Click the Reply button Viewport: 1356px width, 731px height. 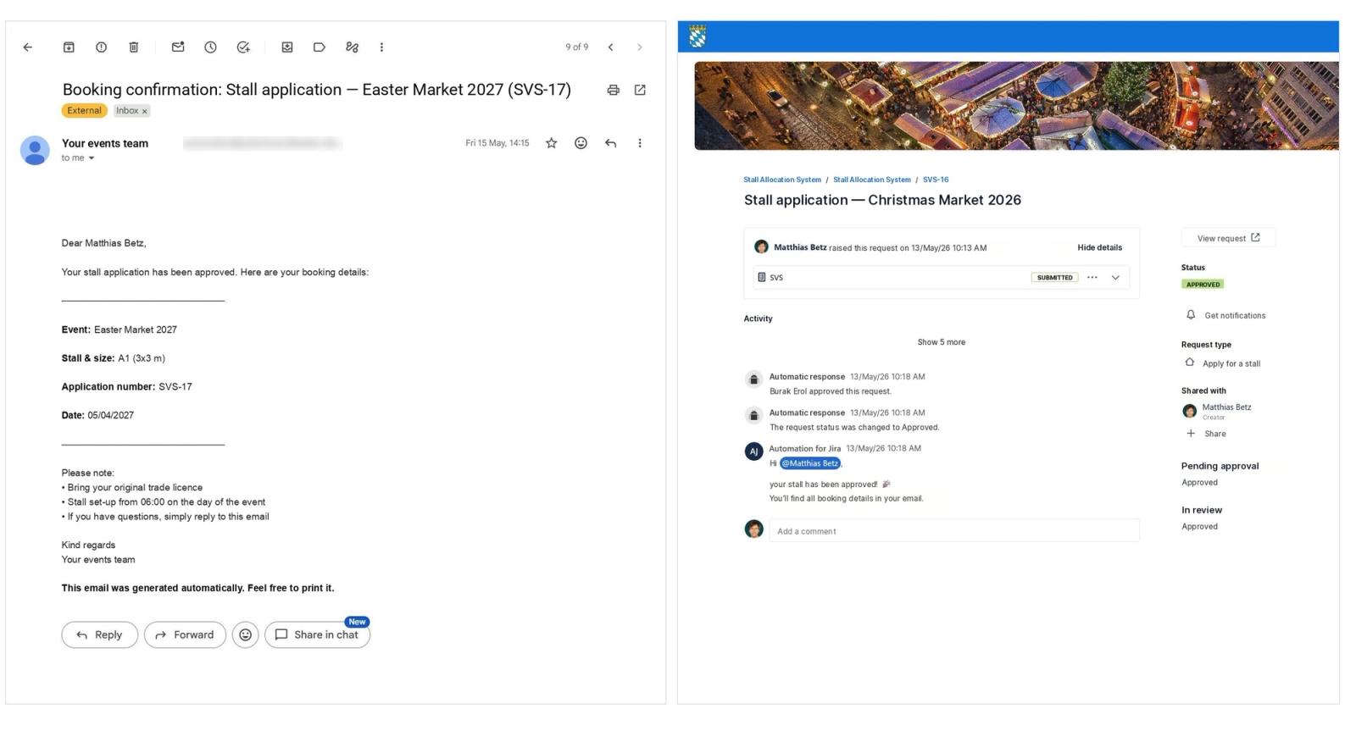99,634
